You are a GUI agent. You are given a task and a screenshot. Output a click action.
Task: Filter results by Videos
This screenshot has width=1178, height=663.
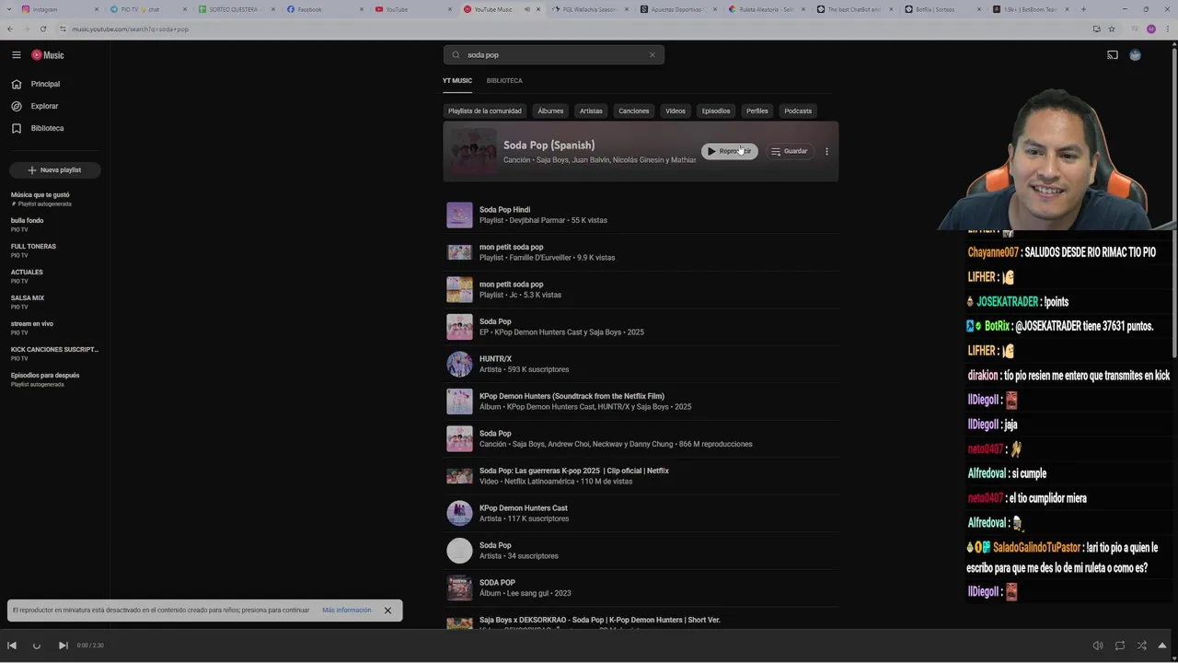coord(676,111)
